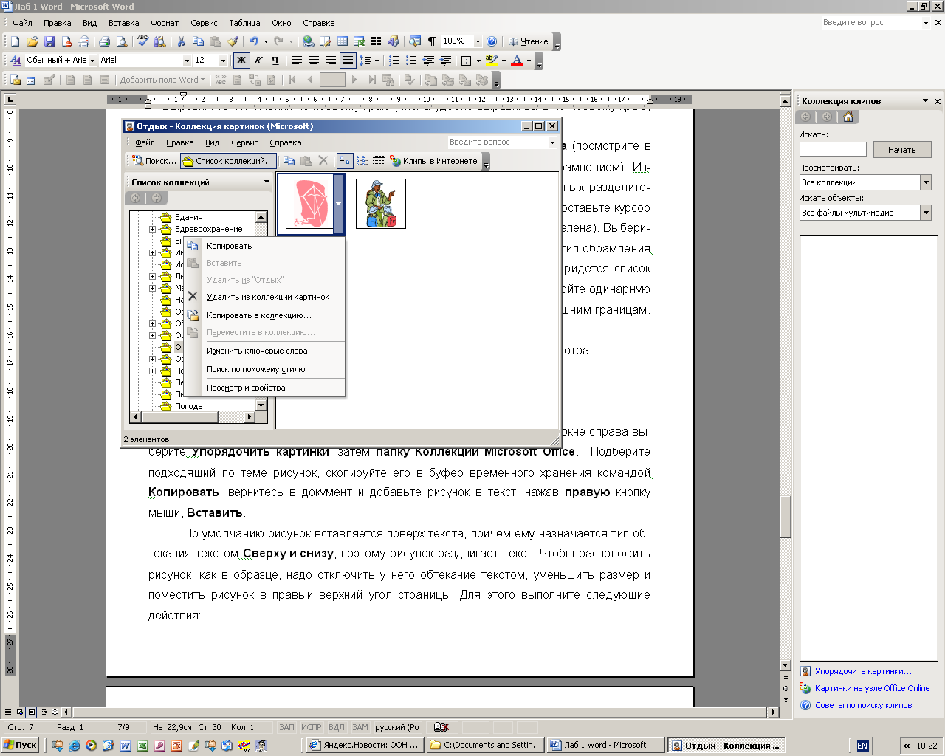The width and height of the screenshot is (945, 756).
Task: Choose Удалить из коллекции картинок
Action: (265, 297)
